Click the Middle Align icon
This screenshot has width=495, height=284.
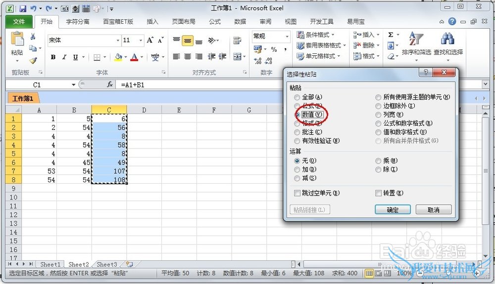[188, 41]
